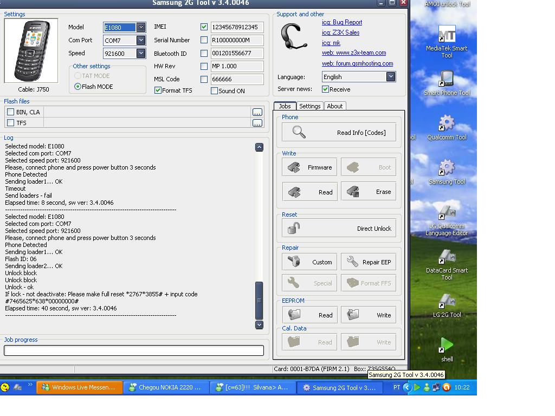
Task: Open the DataCard Smart Tool shortcut
Action: point(447,264)
